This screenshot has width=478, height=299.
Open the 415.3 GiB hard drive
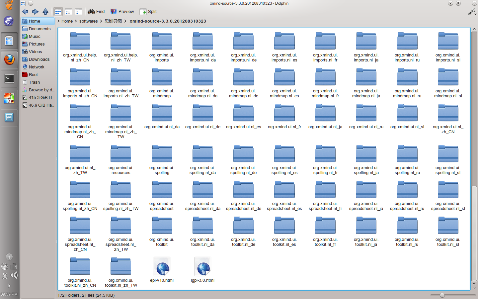38,97
